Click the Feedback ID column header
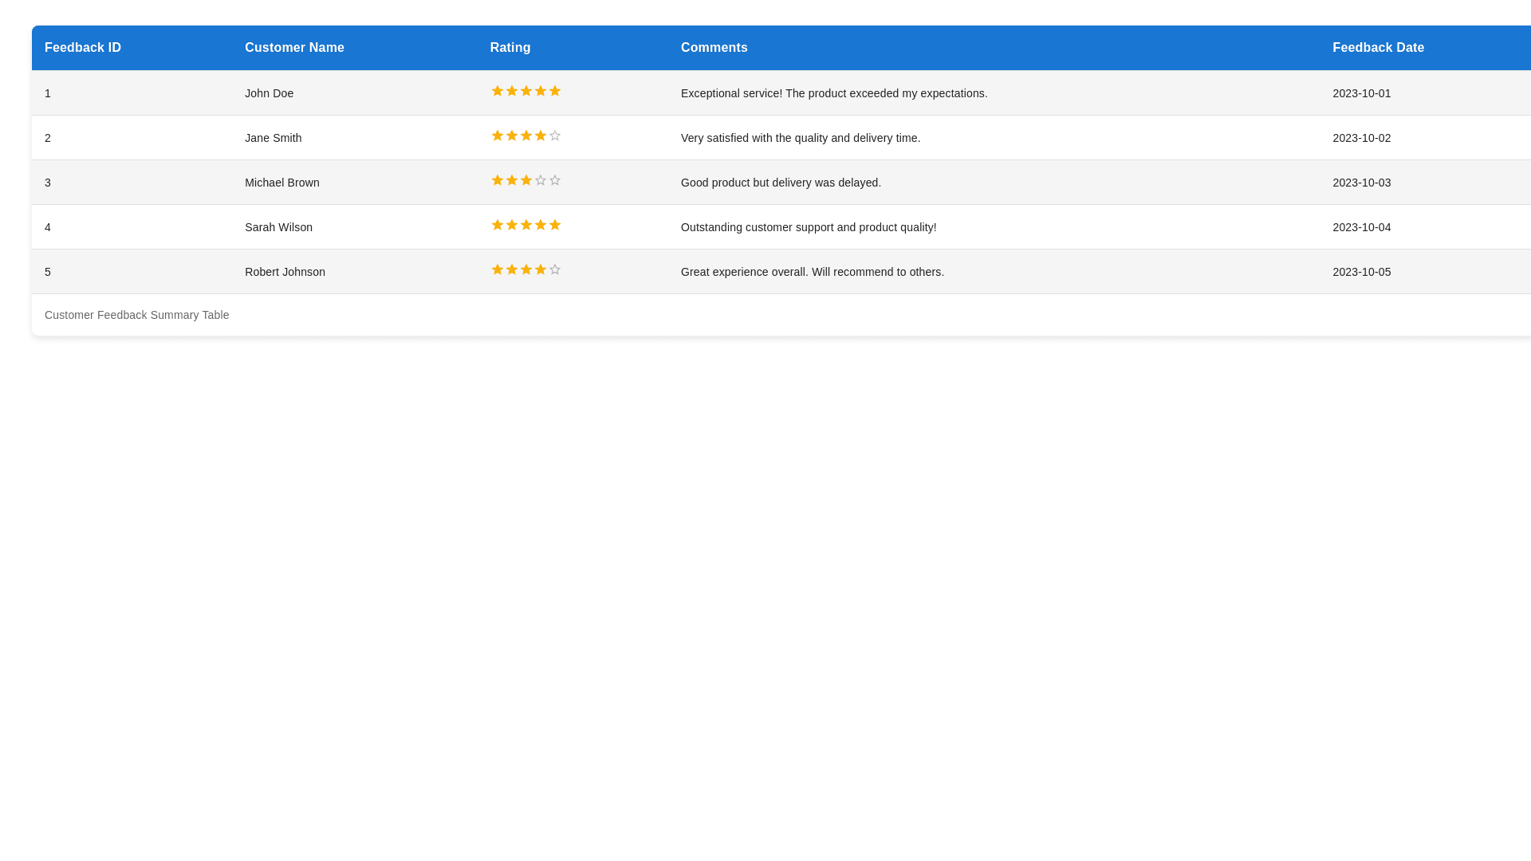The width and height of the screenshot is (1531, 861). click(83, 48)
